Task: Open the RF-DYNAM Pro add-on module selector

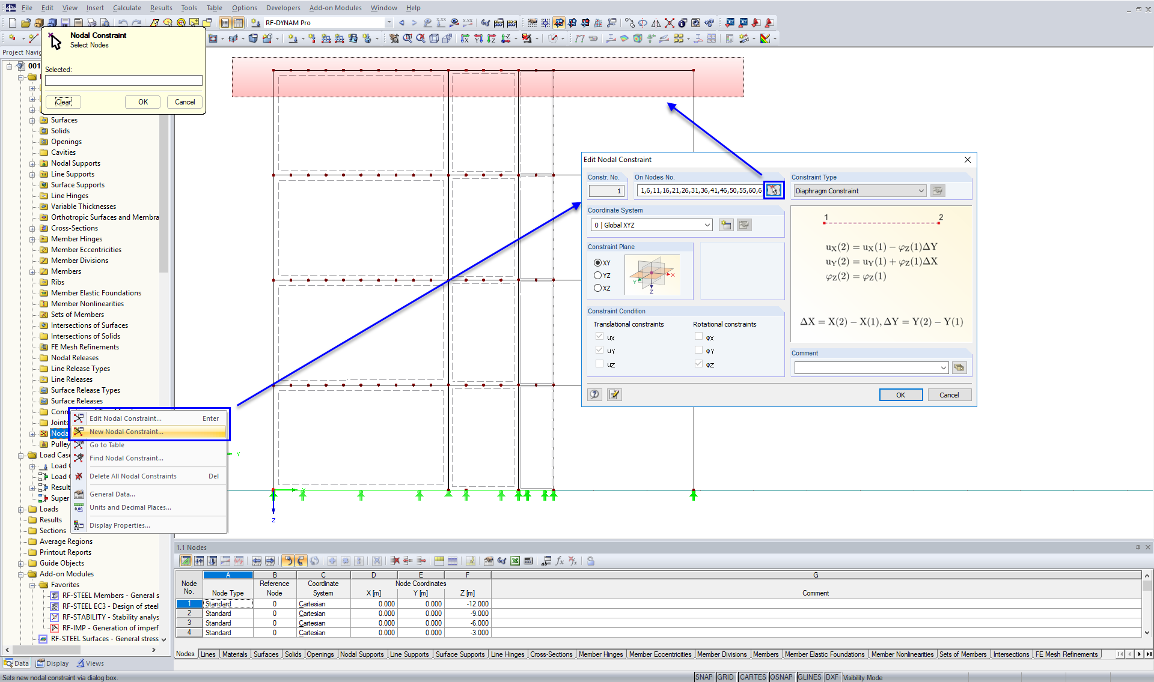Action: pos(389,22)
